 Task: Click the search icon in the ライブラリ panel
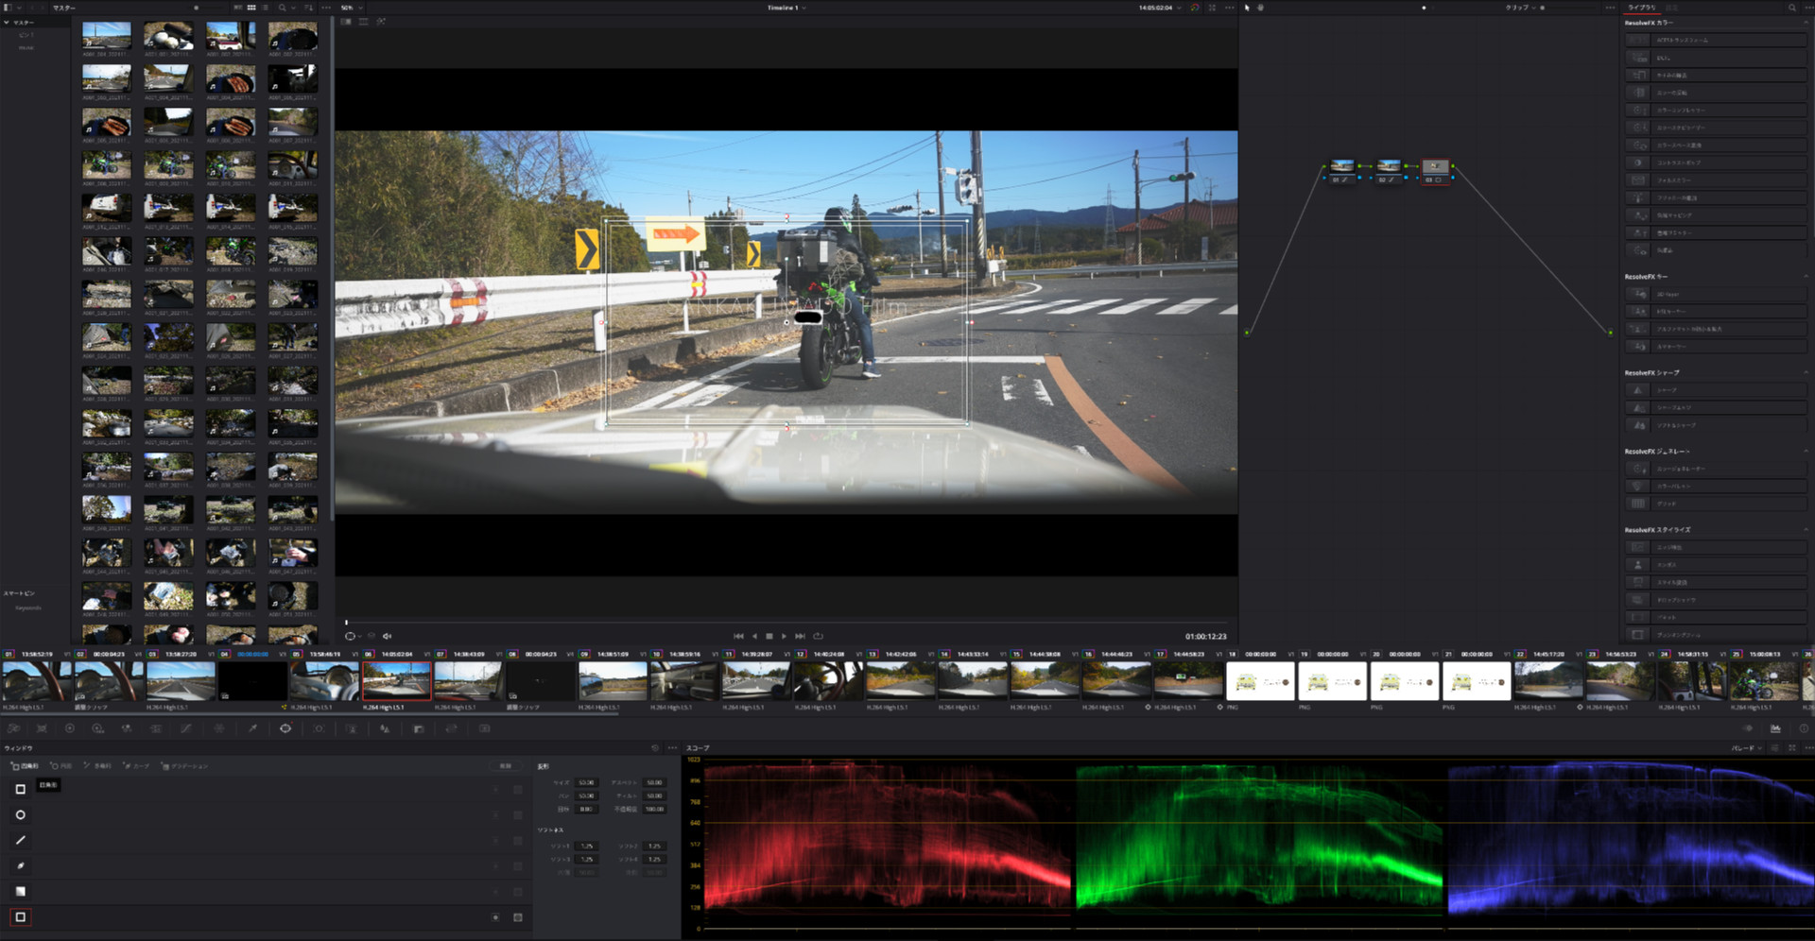pyautogui.click(x=1792, y=8)
